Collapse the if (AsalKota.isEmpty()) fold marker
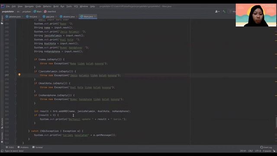Viewport: 277px width, 156px height. click(x=16, y=83)
